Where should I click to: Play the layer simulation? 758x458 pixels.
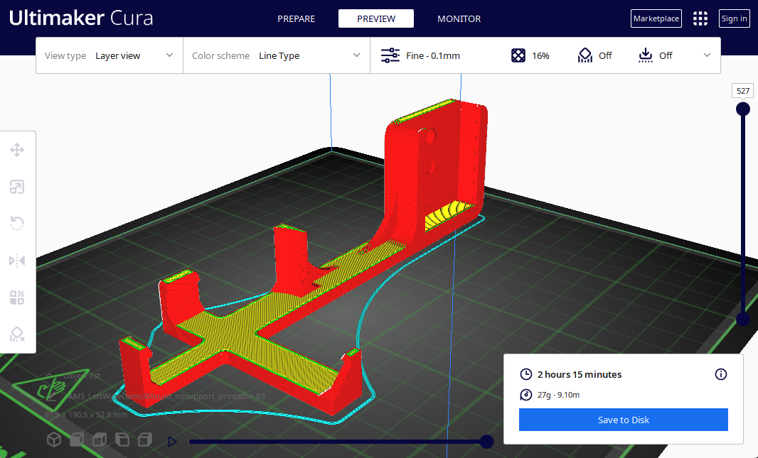(172, 442)
